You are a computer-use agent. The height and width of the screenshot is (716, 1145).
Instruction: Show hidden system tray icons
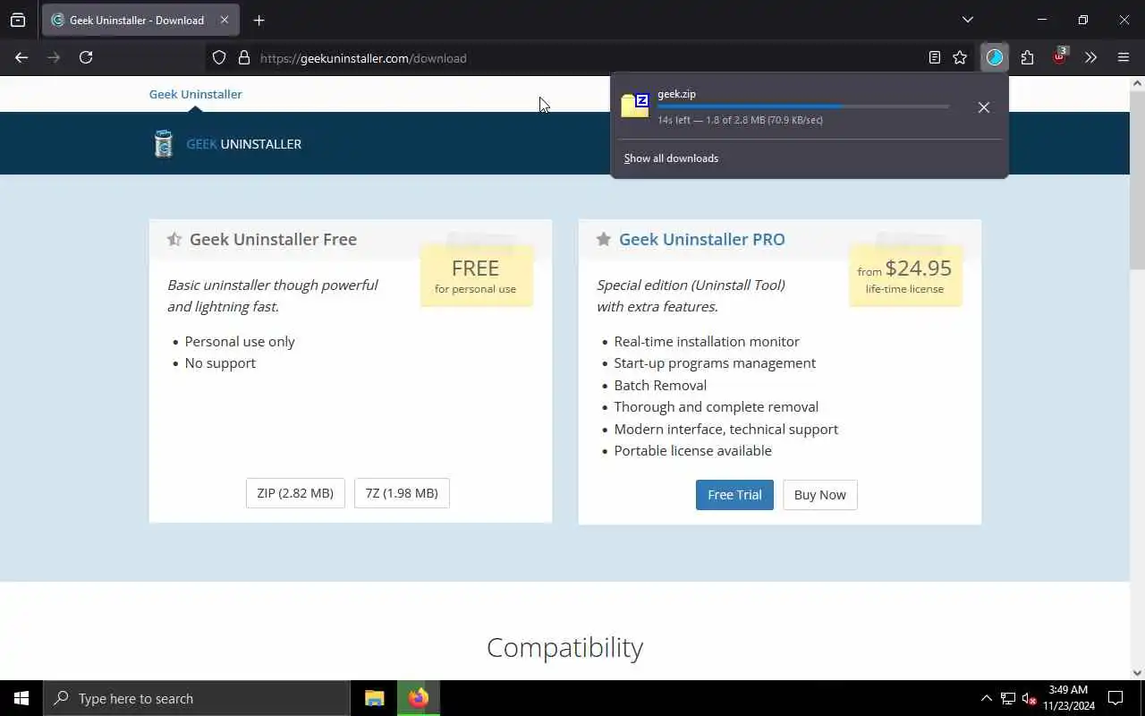[x=986, y=698]
